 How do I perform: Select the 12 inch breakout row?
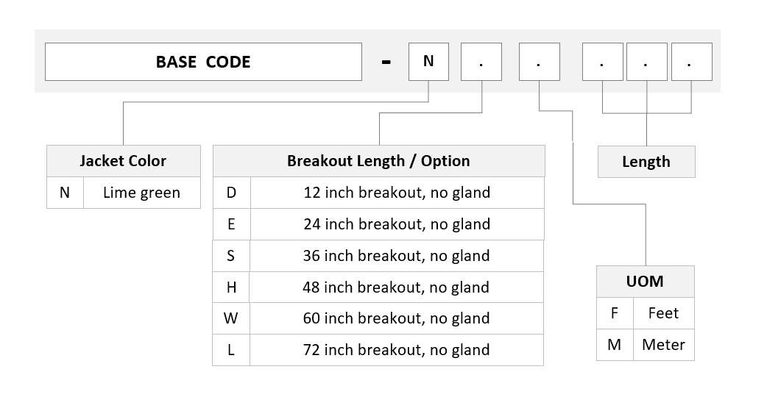[x=378, y=193]
